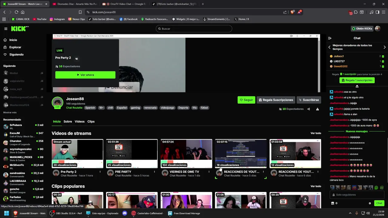Click the venezuela tag
The height and width of the screenshot is (218, 388).
[150, 108]
